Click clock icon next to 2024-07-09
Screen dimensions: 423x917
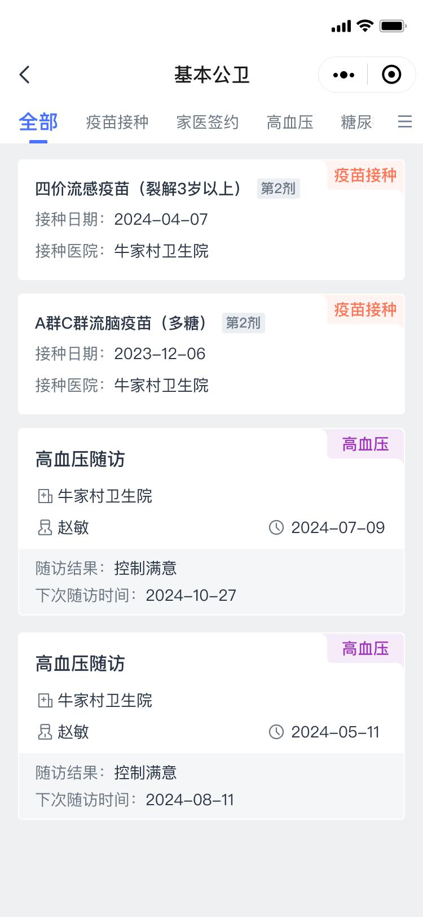pyautogui.click(x=276, y=528)
